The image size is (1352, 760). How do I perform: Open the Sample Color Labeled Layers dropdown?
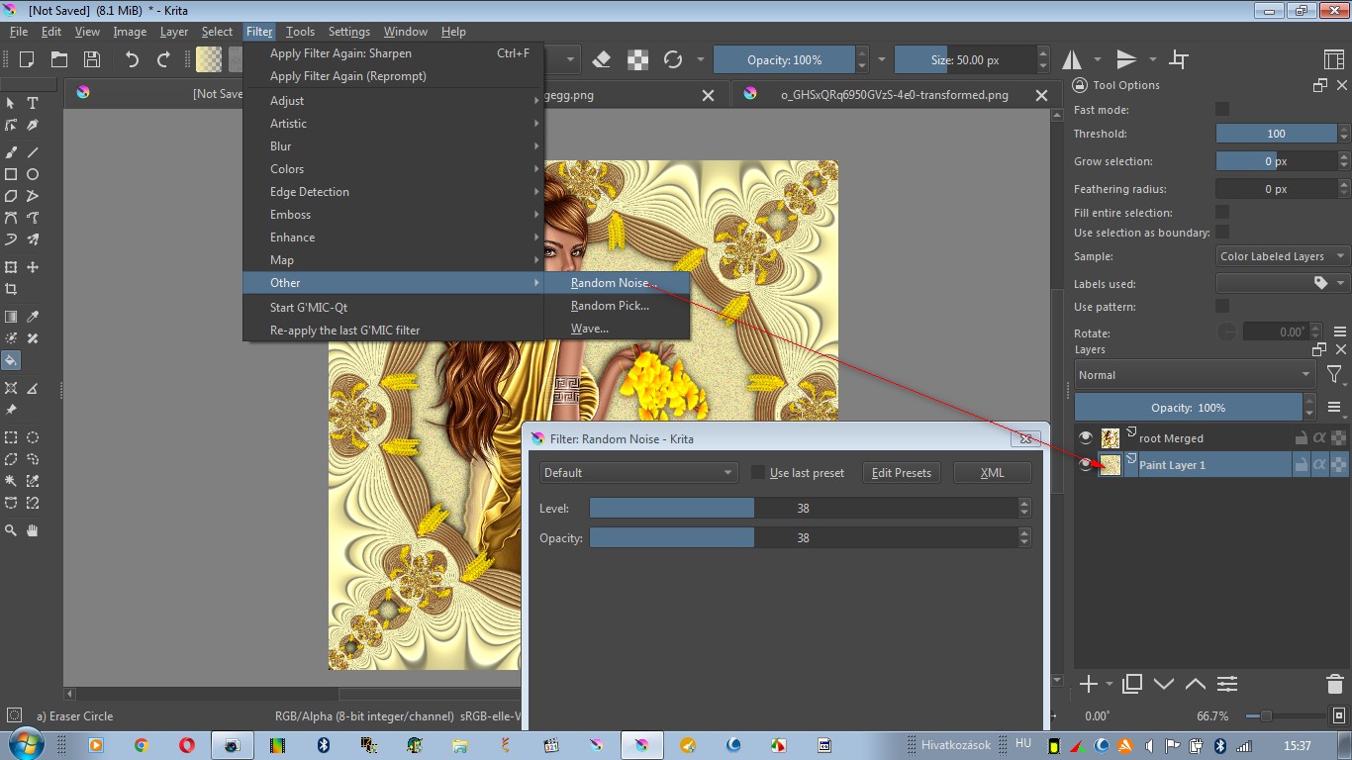pos(1283,256)
